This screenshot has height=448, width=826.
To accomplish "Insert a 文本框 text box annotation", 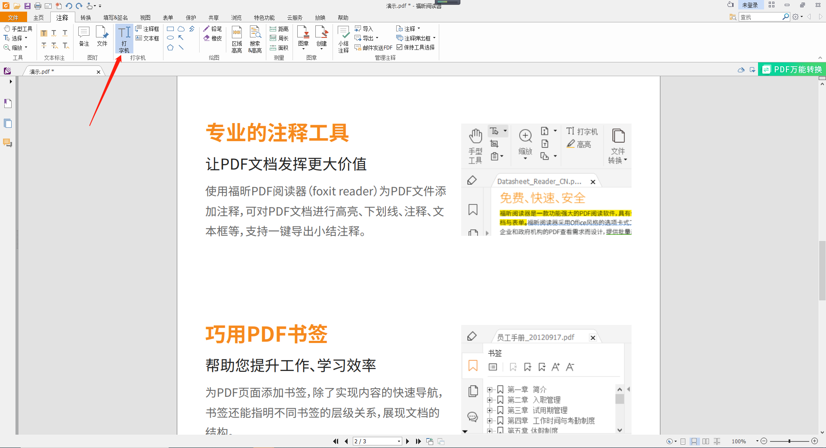I will point(148,38).
